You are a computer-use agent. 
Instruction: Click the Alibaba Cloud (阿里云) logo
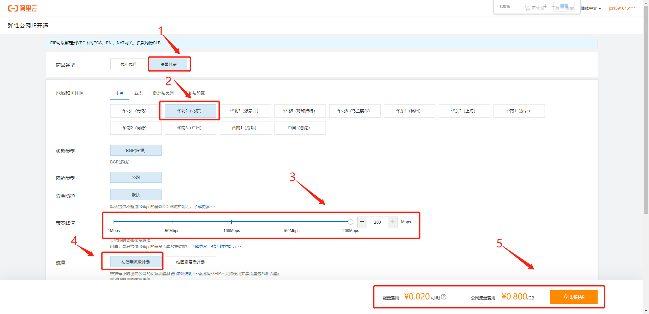[22, 8]
